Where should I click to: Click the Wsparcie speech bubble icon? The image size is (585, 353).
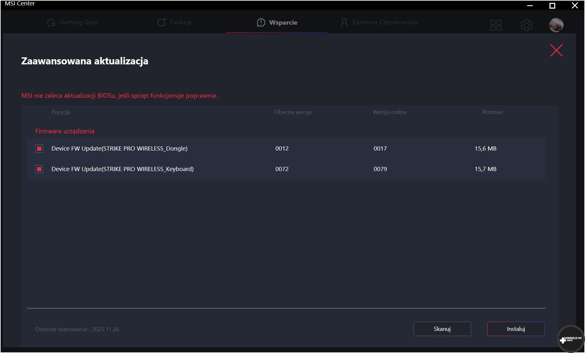(x=261, y=22)
